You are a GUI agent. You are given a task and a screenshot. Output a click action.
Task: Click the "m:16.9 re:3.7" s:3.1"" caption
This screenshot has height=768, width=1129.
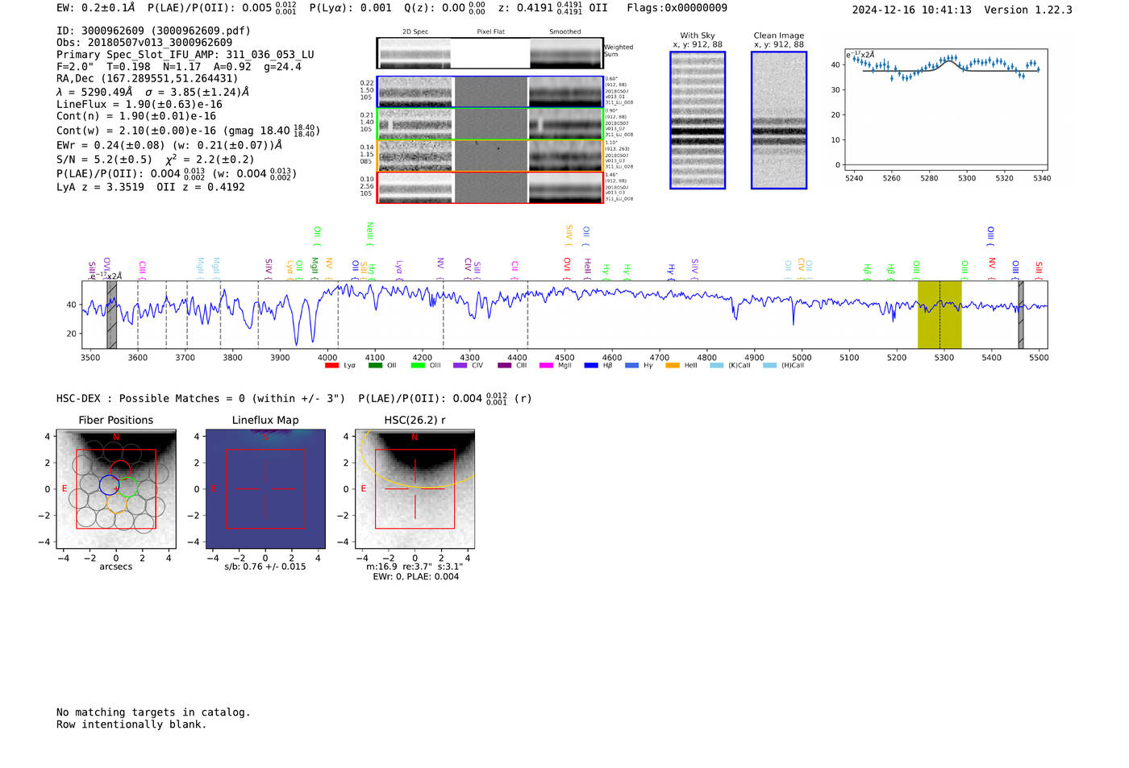click(415, 567)
